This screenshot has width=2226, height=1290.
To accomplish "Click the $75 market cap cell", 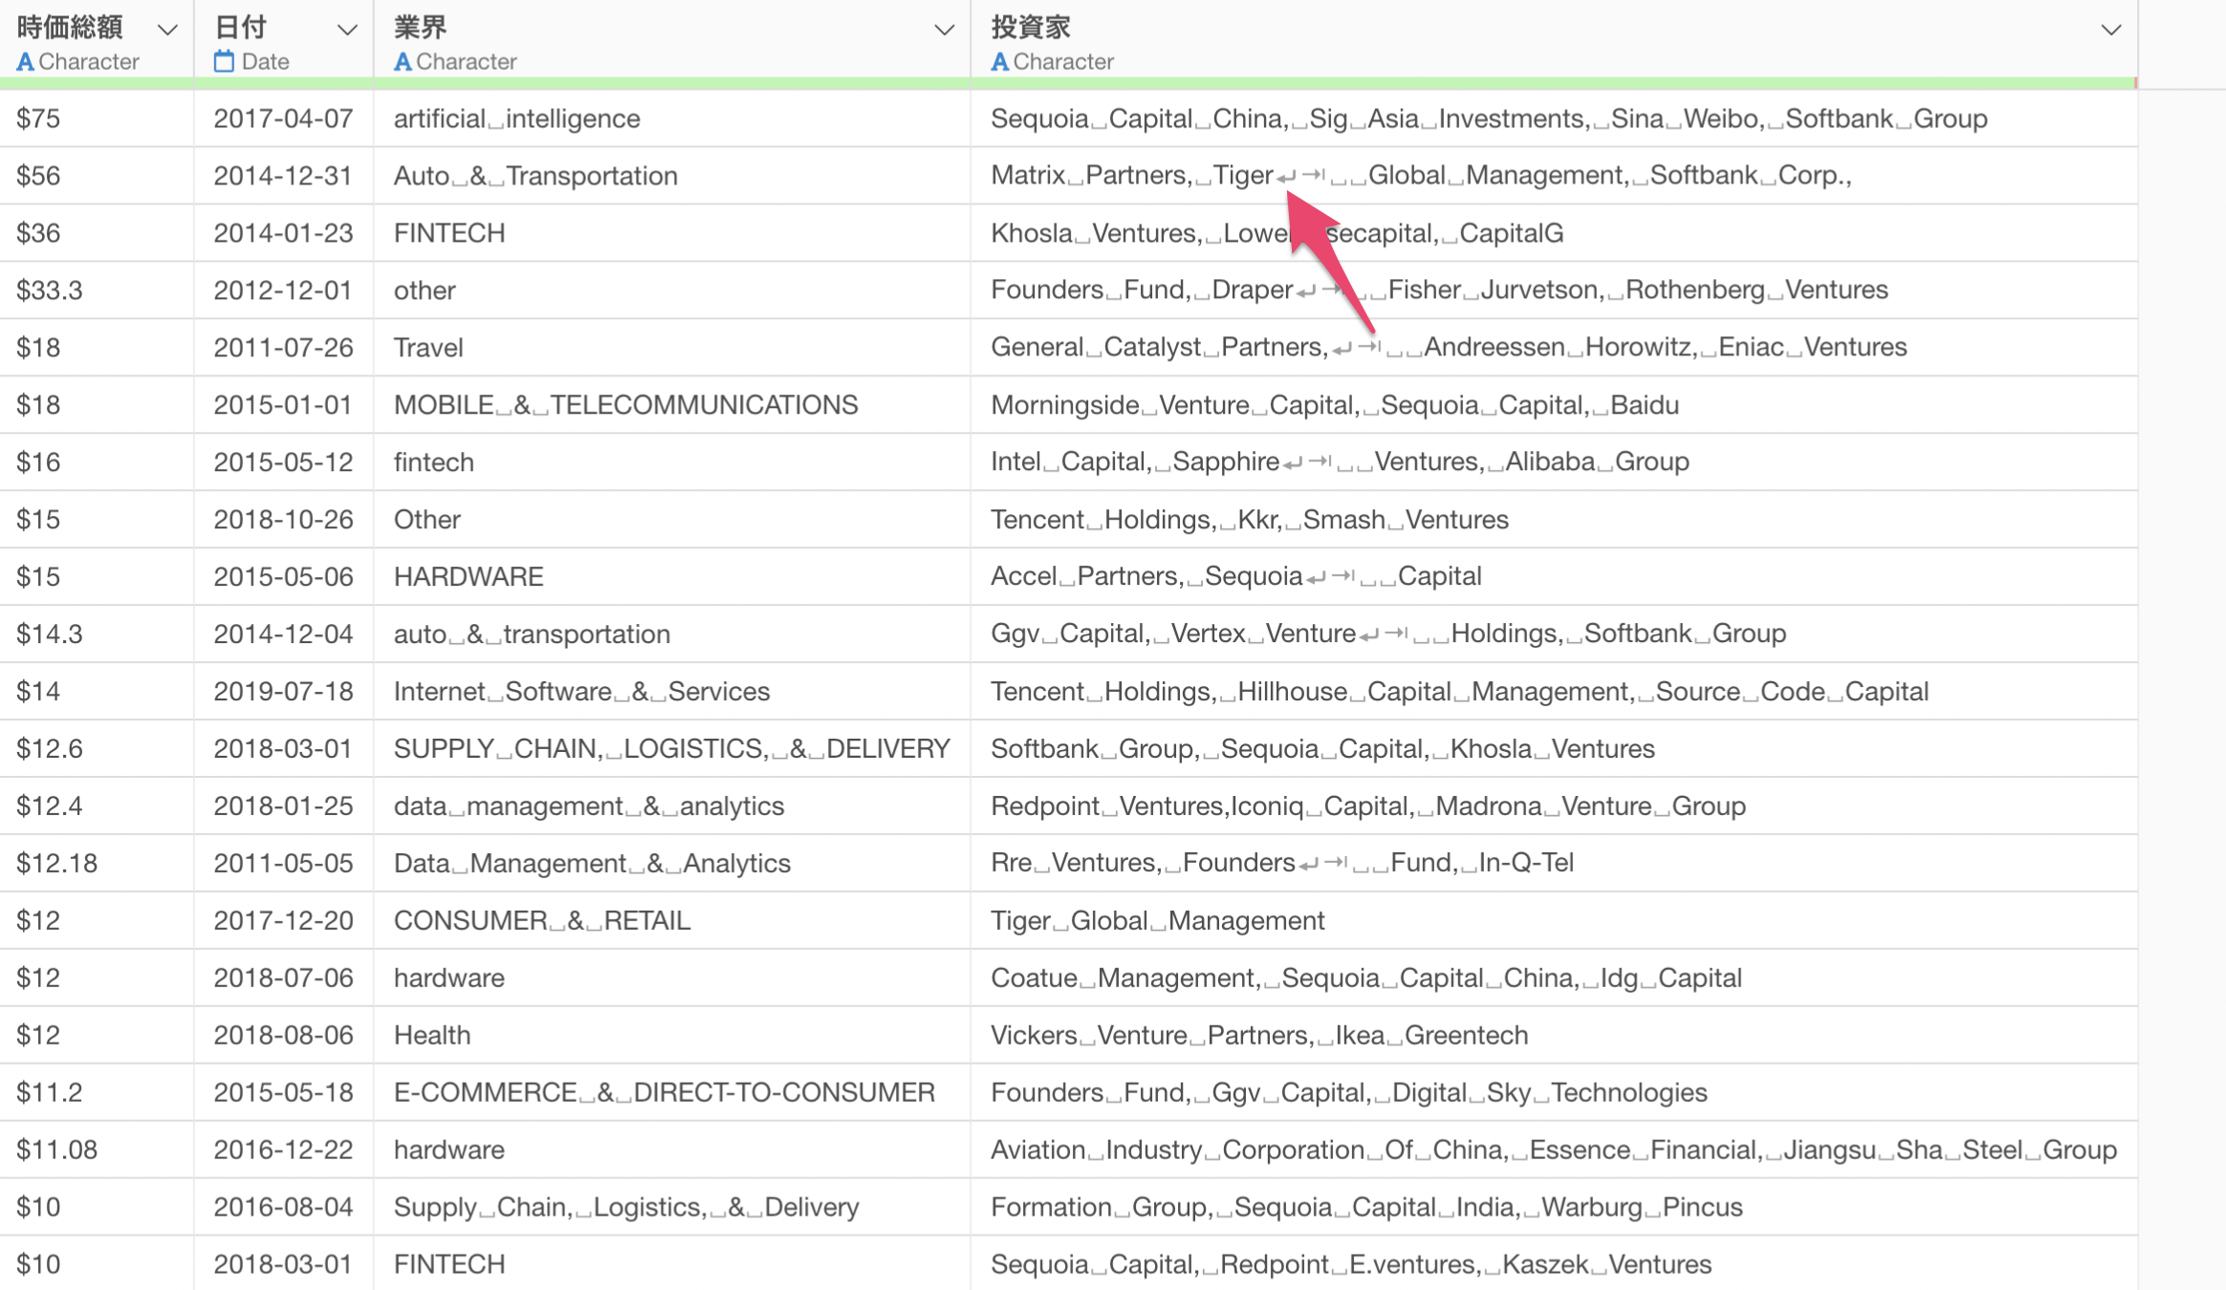I will click(97, 118).
